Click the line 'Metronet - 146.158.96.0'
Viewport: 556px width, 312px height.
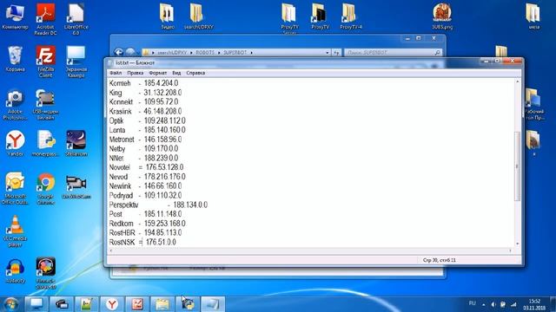(x=145, y=140)
